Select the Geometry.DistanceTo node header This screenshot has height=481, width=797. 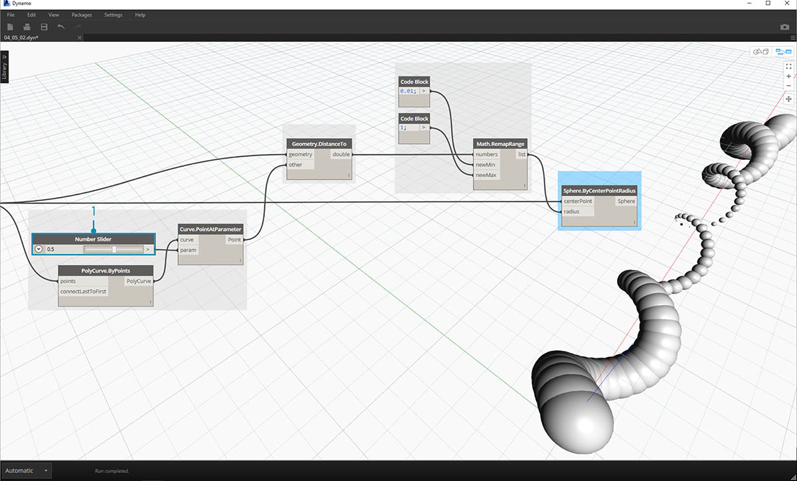[x=319, y=143]
